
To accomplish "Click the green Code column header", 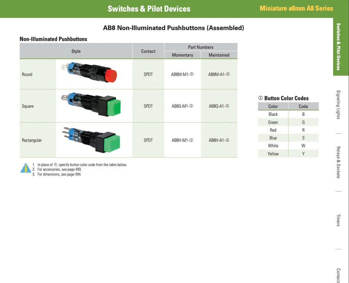I will pyautogui.click(x=304, y=106).
